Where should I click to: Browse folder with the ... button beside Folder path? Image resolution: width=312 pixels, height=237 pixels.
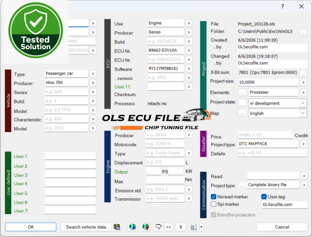(303, 32)
